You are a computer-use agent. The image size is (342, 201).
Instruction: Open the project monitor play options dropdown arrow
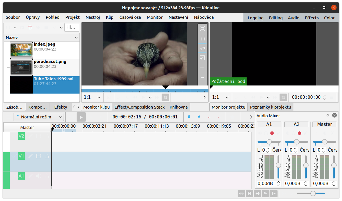point(268,97)
